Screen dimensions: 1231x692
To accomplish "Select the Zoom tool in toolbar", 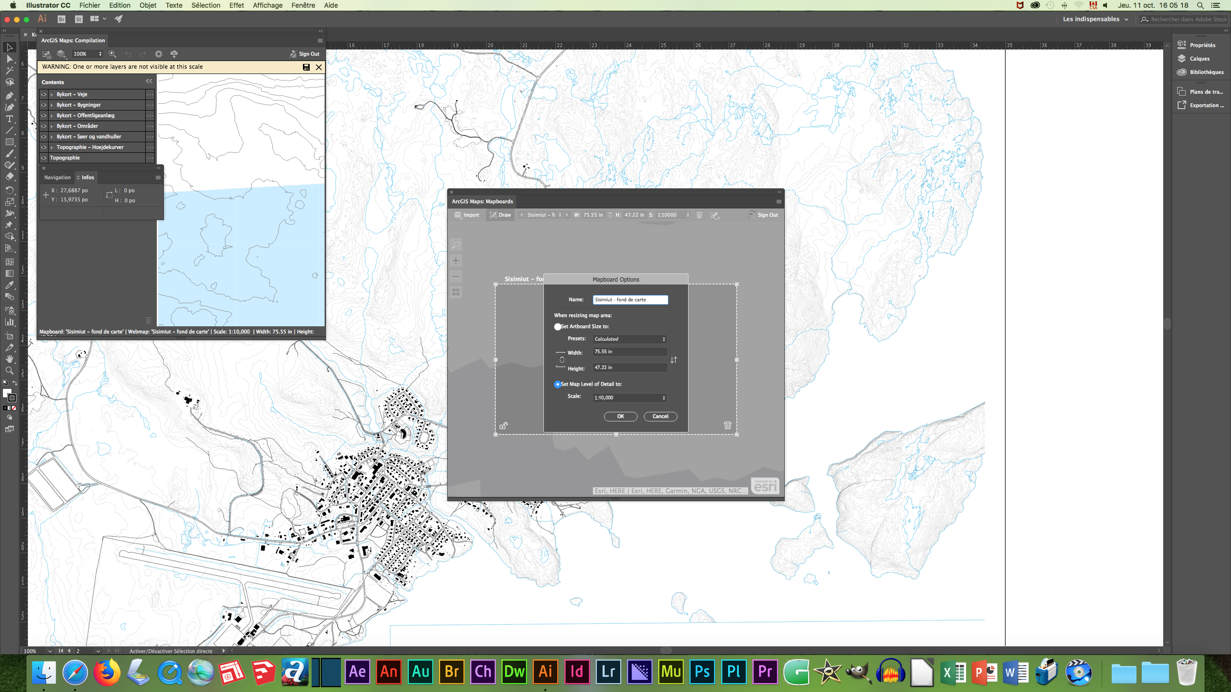I will tap(9, 371).
